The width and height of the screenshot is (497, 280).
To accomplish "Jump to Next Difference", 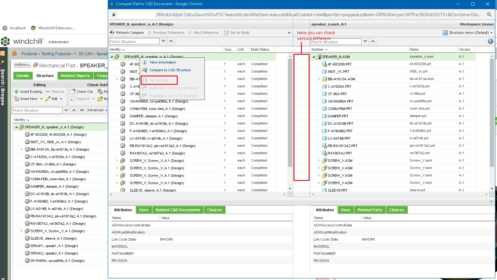I will coord(203,33).
